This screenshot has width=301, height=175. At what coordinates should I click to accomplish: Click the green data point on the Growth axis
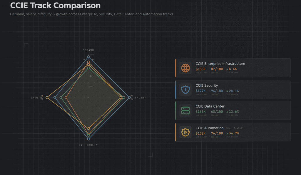tap(61, 98)
